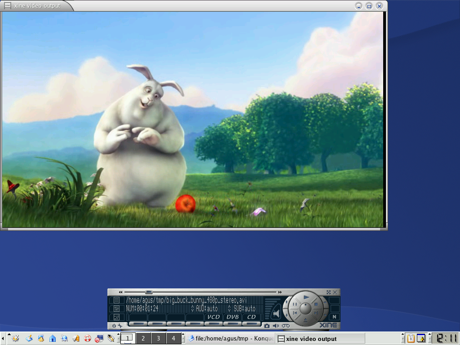Switch to virtual desktop 2
This screenshot has width=460, height=345.
pyautogui.click(x=143, y=338)
